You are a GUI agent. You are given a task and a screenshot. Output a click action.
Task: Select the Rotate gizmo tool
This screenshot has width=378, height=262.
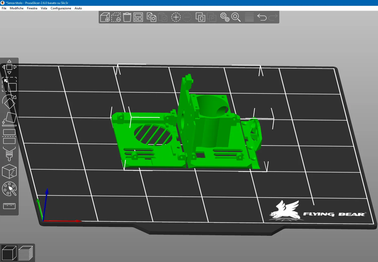coord(9,102)
